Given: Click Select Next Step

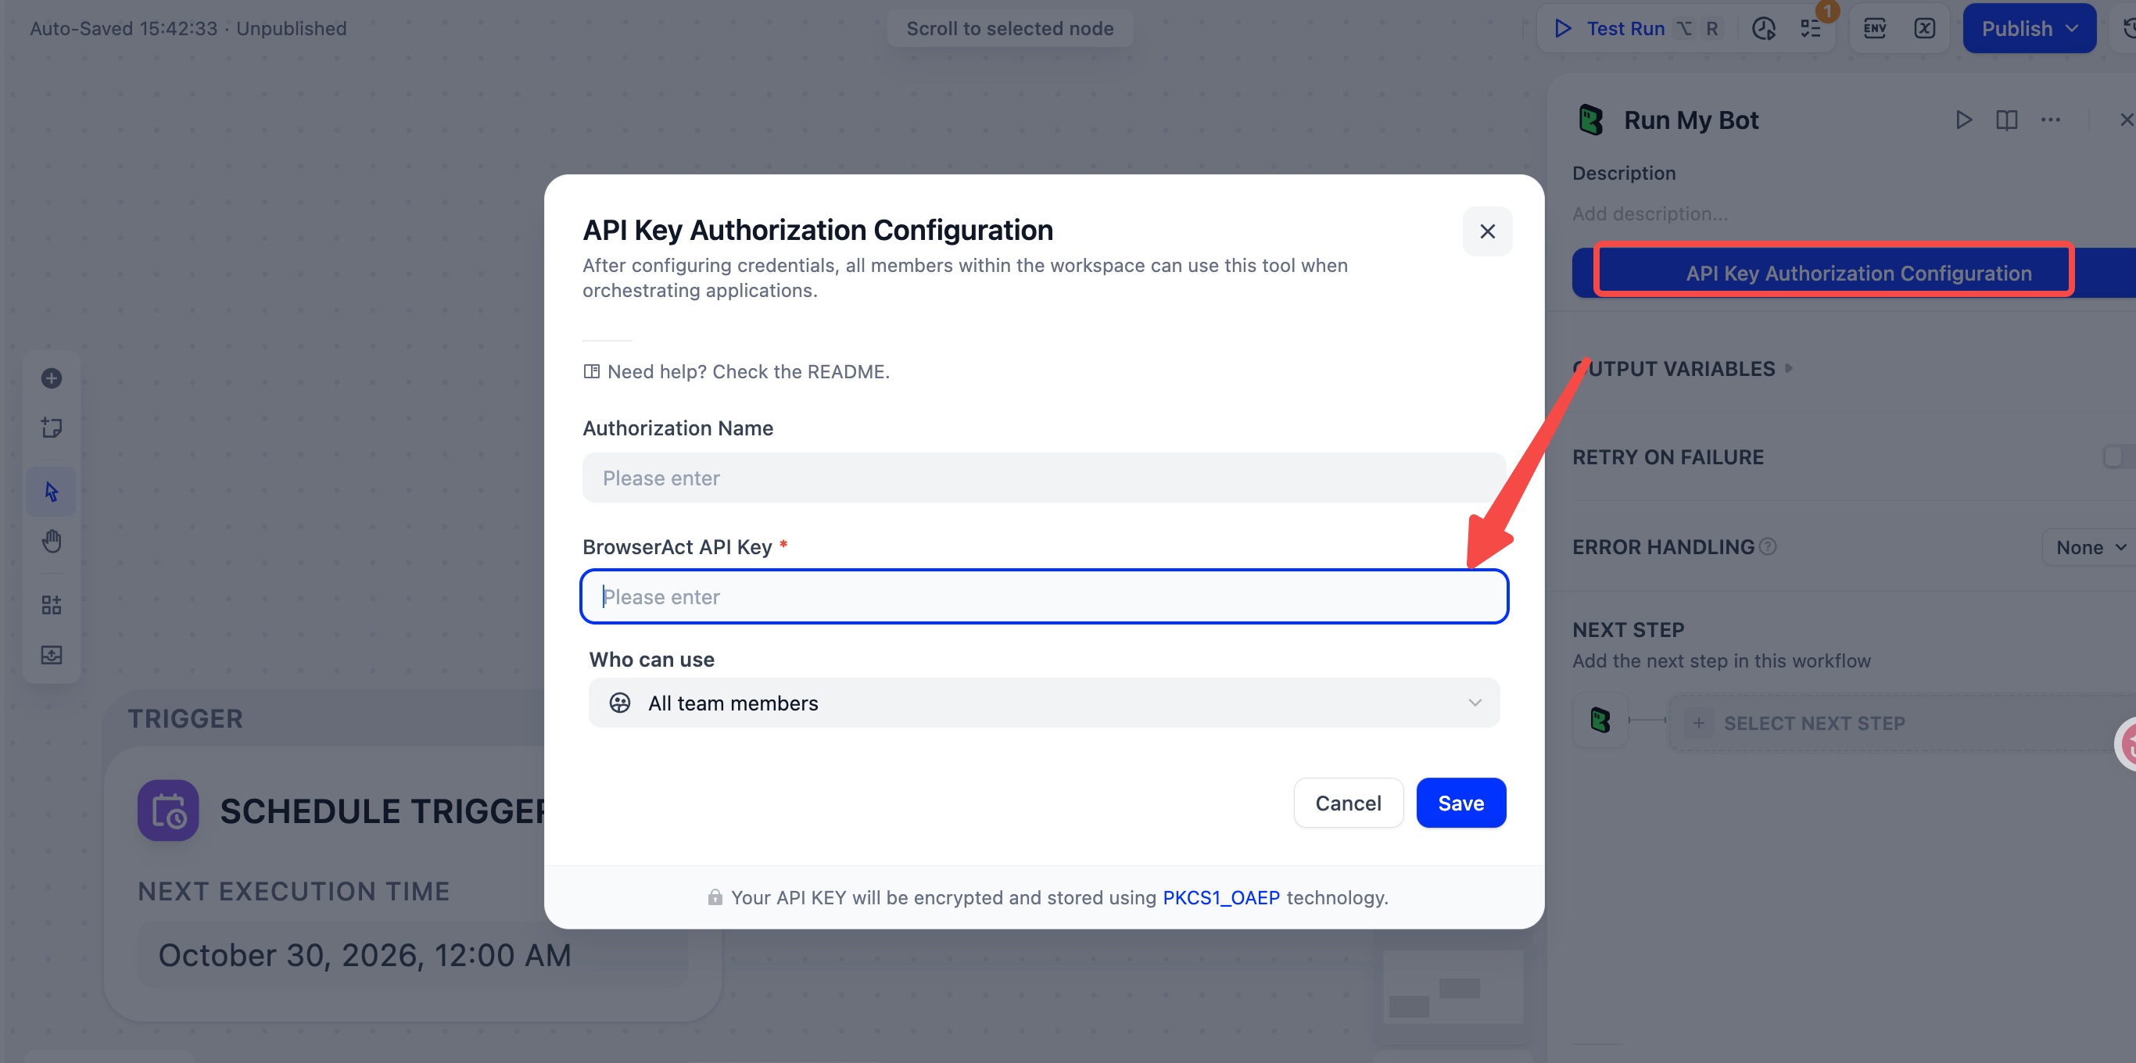Looking at the screenshot, I should [1902, 723].
